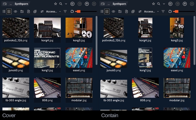
Task: Select korg1.jpg thumbnail in Cover pane
Action: pos(47,58)
